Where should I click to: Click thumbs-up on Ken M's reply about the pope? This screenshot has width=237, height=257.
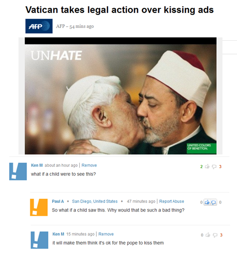click(208, 235)
